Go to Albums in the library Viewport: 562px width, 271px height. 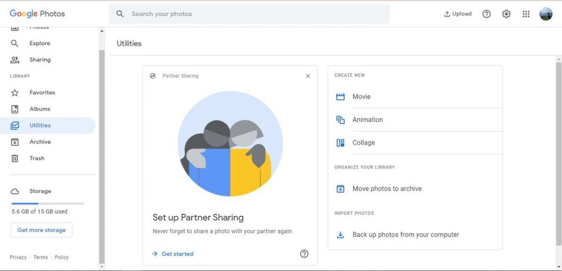pos(40,109)
